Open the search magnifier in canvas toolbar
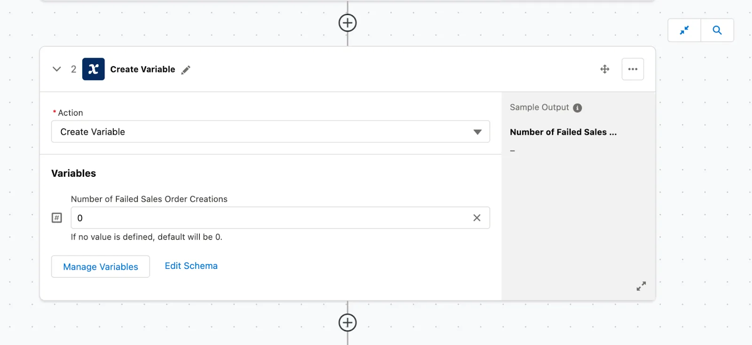 tap(717, 30)
